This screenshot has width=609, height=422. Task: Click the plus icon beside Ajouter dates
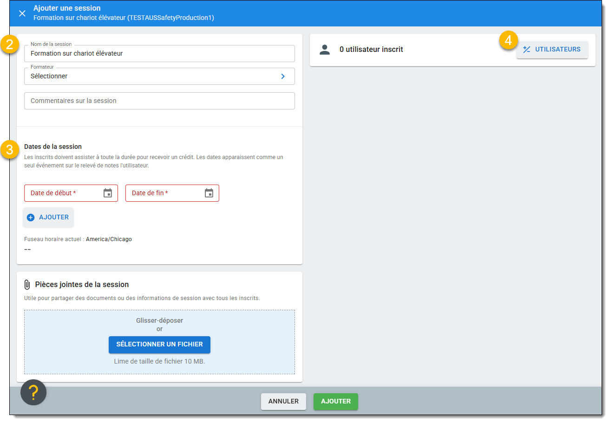click(x=31, y=217)
